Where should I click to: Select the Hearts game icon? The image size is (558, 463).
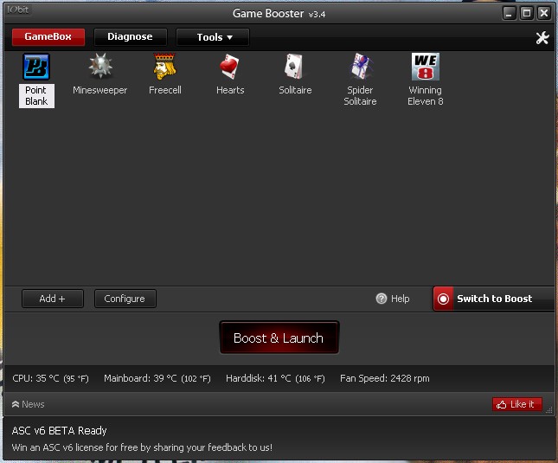tap(230, 66)
